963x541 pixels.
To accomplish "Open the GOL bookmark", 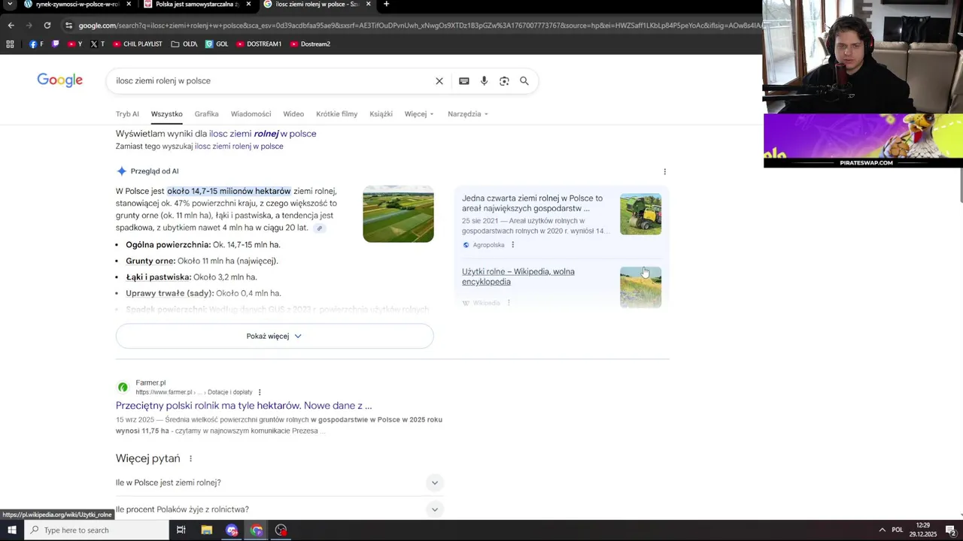I will (x=217, y=44).
